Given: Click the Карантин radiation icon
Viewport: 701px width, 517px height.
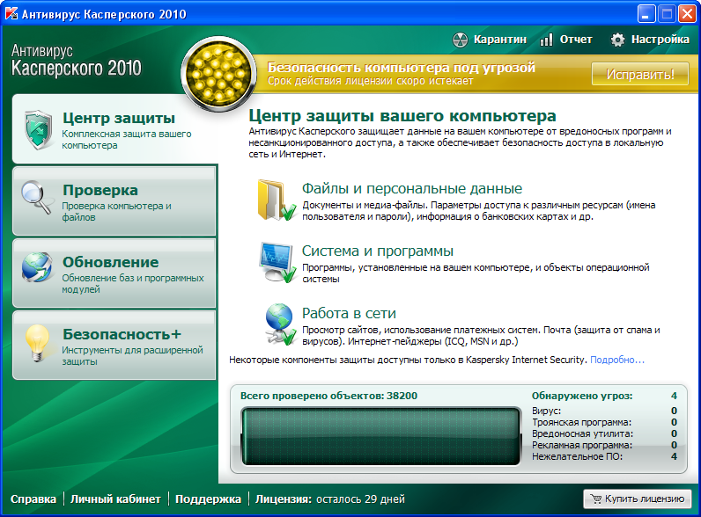Looking at the screenshot, I should pyautogui.click(x=460, y=40).
